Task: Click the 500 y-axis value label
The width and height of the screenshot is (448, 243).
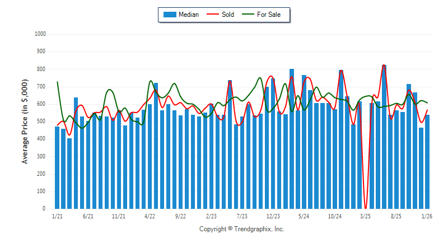Action: pyautogui.click(x=41, y=121)
